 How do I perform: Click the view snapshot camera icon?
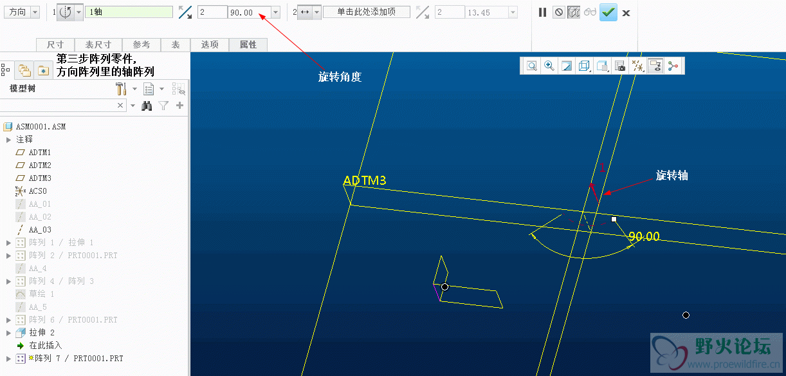pyautogui.click(x=620, y=66)
